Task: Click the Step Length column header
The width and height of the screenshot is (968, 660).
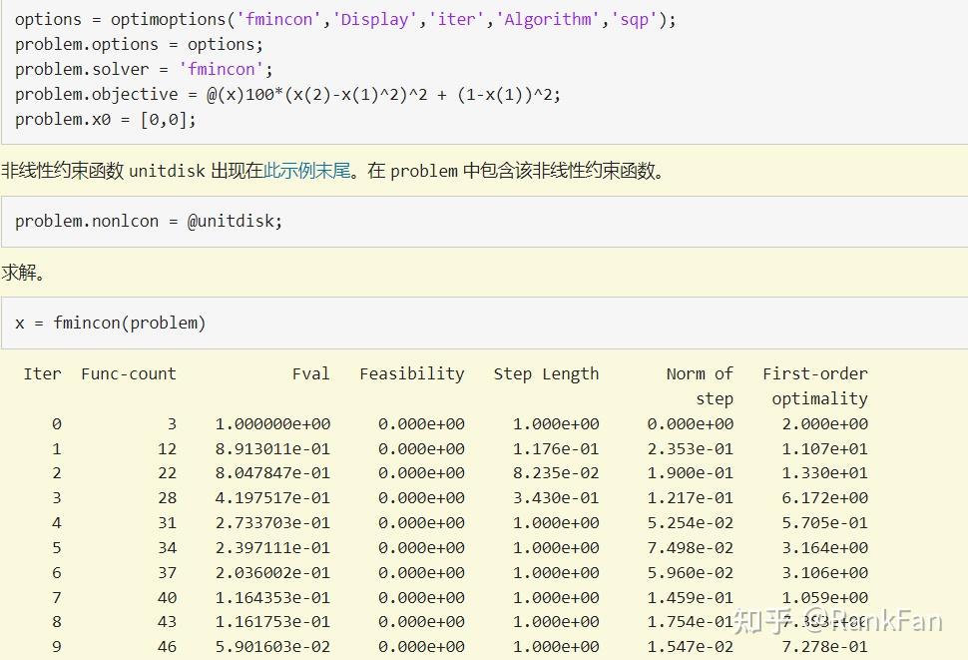Action: [x=546, y=373]
